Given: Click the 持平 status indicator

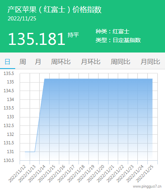Looking at the screenshot, I should tap(73, 35).
